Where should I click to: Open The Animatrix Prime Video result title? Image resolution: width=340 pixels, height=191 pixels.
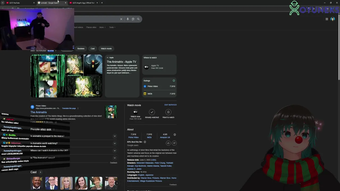(x=39, y=112)
